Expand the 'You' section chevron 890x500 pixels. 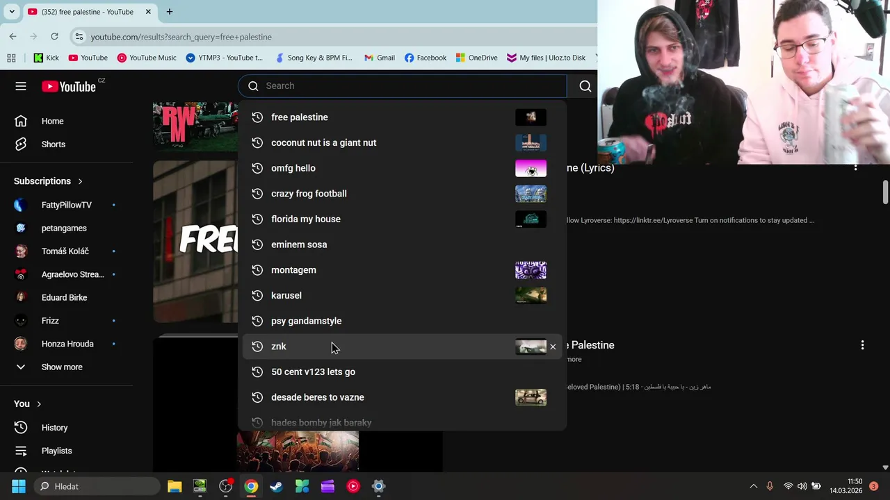tap(39, 404)
